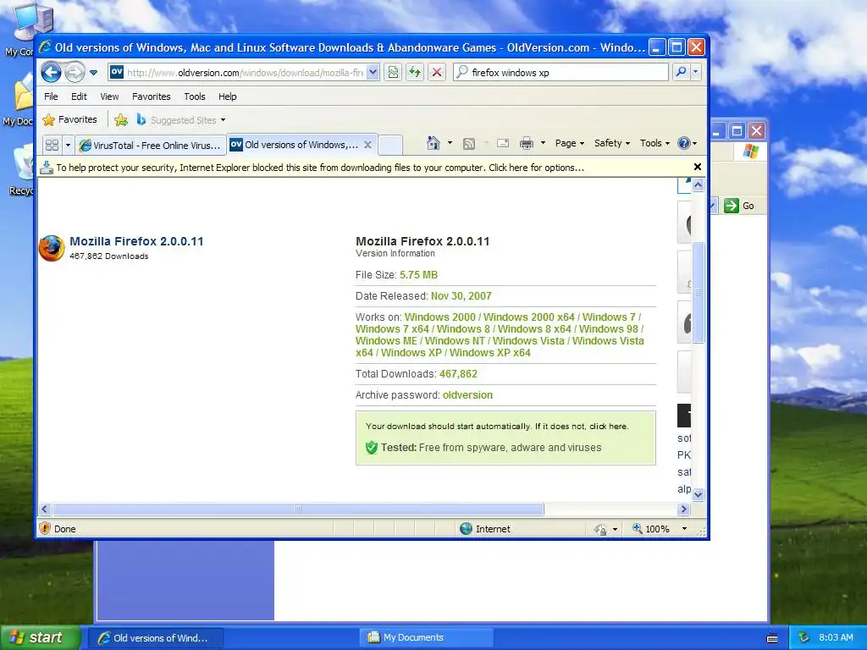
Task: Click the 8:03 AM clock
Action: click(x=836, y=637)
